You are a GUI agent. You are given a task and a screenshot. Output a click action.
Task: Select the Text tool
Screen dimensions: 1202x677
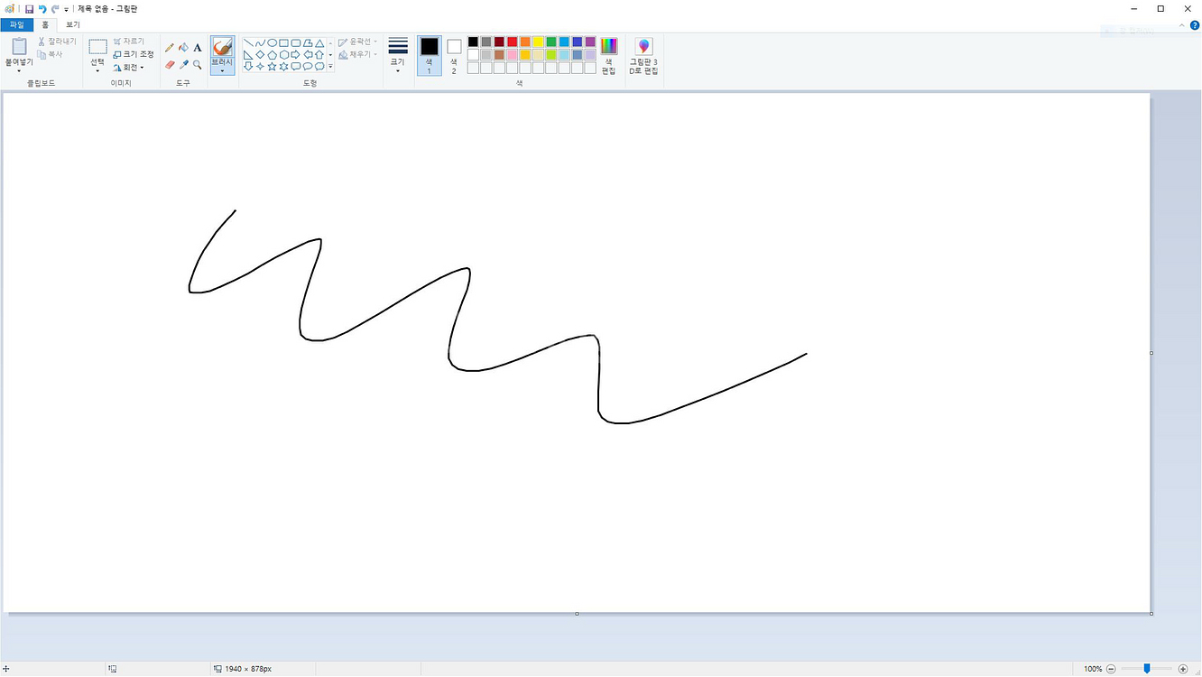(198, 48)
